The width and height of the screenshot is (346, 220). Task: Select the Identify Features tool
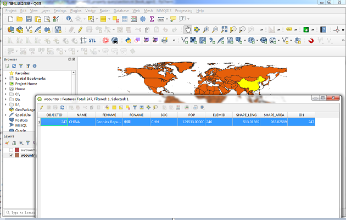click(69, 19)
